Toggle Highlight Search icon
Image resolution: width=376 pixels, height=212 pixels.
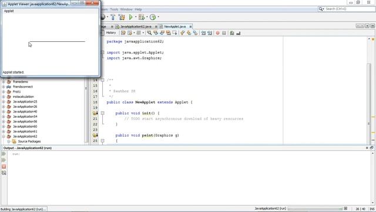(169, 33)
